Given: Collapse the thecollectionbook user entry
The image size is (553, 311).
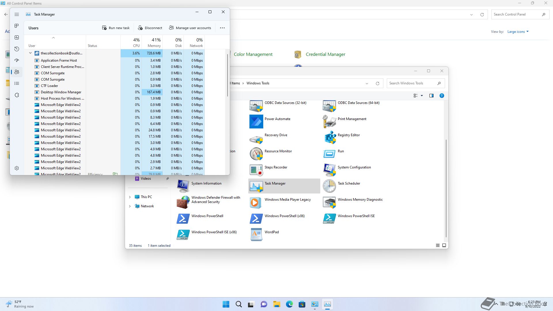Looking at the screenshot, I should click(30, 53).
